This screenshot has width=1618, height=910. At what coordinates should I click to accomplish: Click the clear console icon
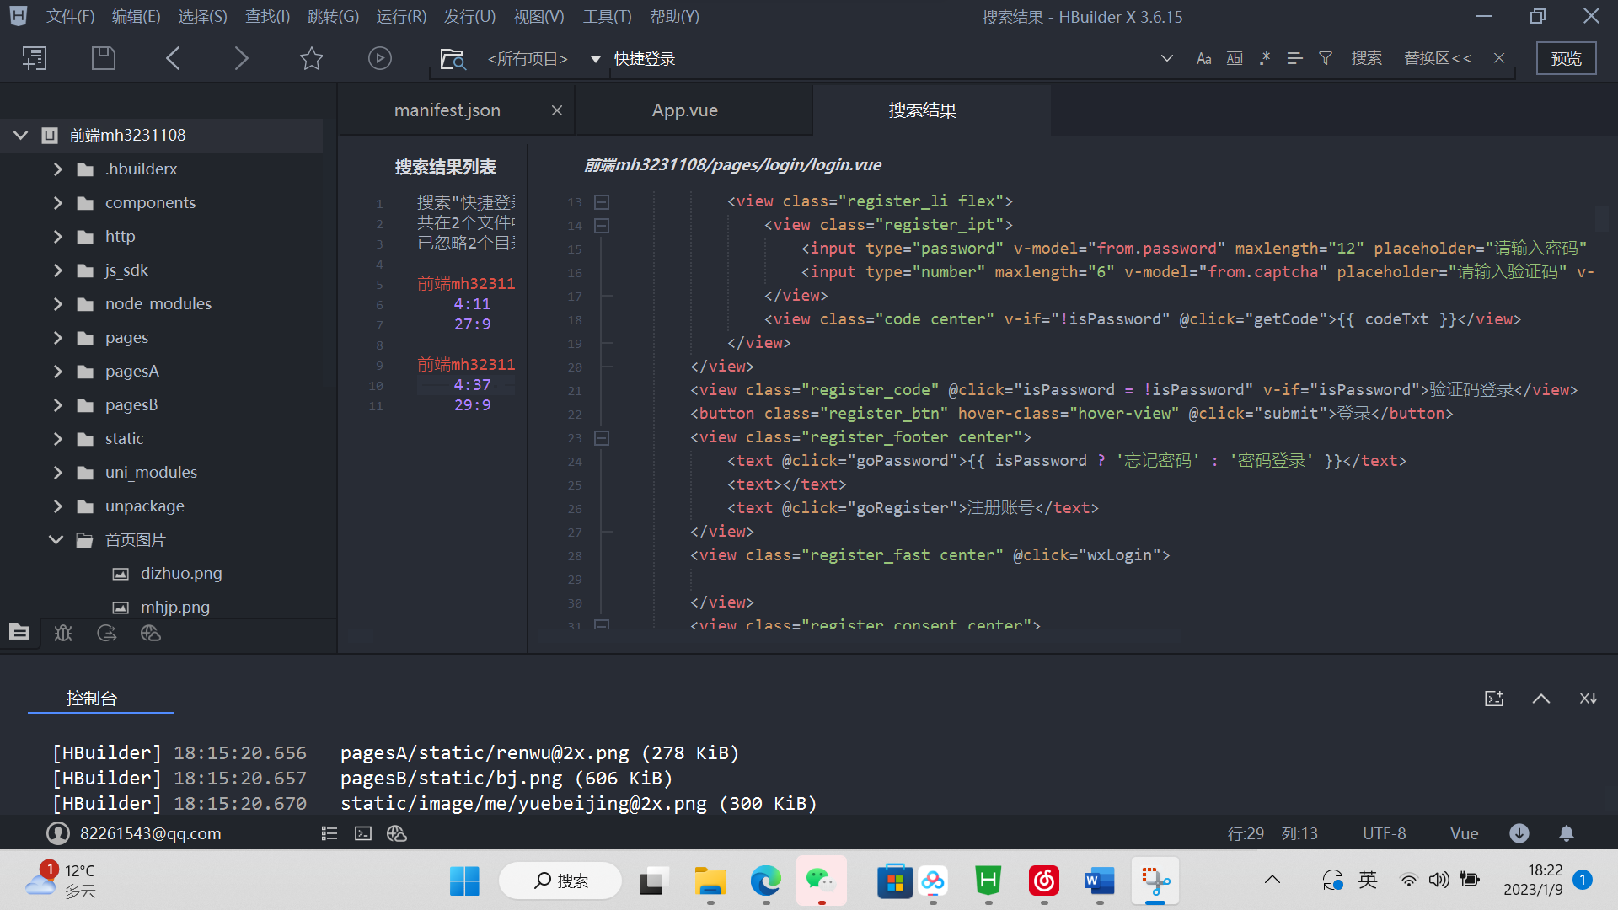[x=1494, y=699]
